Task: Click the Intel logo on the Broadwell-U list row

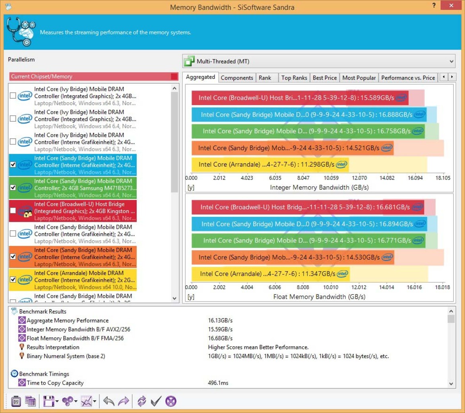Action: click(x=25, y=211)
